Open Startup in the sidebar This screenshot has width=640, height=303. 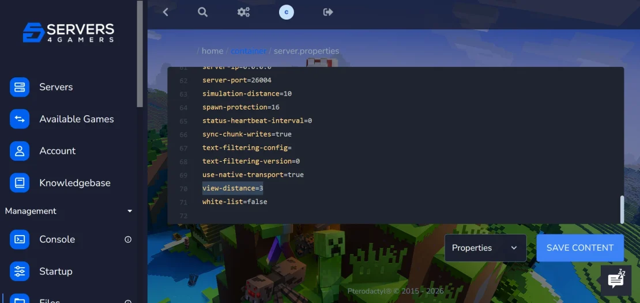[55, 271]
